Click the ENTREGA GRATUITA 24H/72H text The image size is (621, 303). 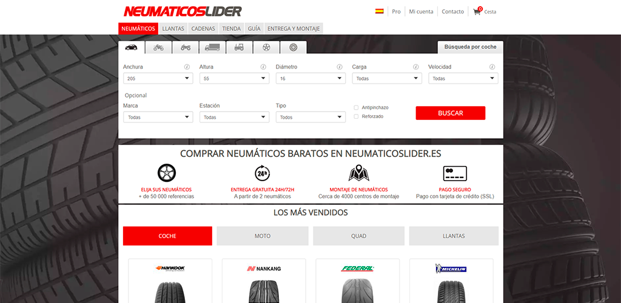(x=263, y=190)
